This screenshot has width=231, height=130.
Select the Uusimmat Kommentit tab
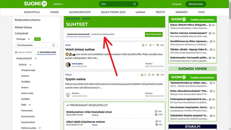pyautogui.click(x=78, y=34)
